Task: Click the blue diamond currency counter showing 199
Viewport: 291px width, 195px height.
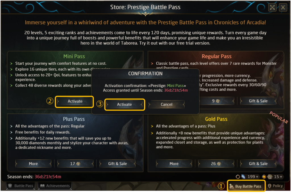Action: (x=247, y=177)
